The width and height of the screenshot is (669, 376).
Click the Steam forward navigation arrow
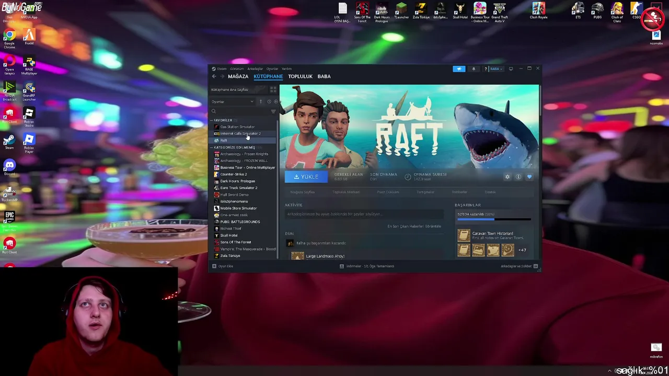click(x=222, y=76)
